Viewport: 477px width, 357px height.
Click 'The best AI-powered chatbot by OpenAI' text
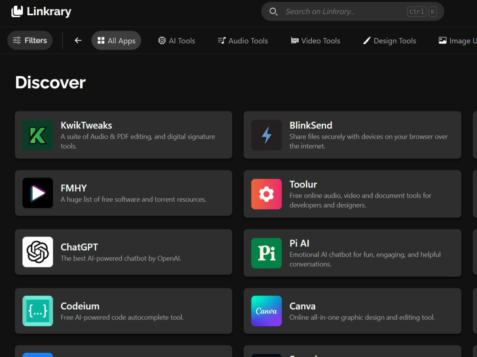pyautogui.click(x=121, y=258)
